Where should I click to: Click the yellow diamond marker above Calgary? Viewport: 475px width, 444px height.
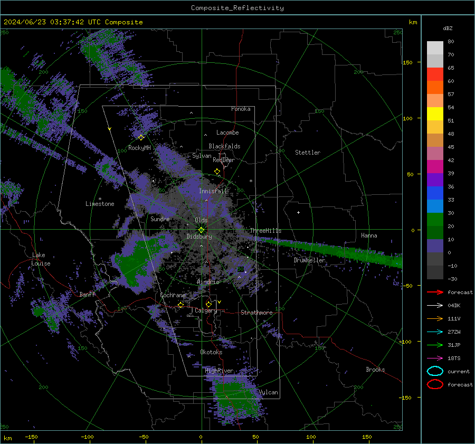click(x=208, y=304)
